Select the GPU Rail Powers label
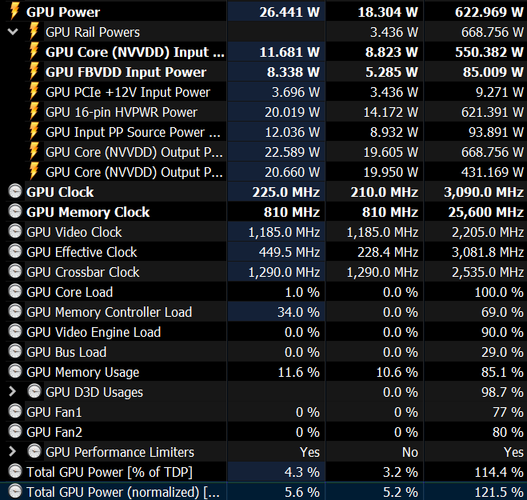The image size is (527, 500). click(93, 32)
